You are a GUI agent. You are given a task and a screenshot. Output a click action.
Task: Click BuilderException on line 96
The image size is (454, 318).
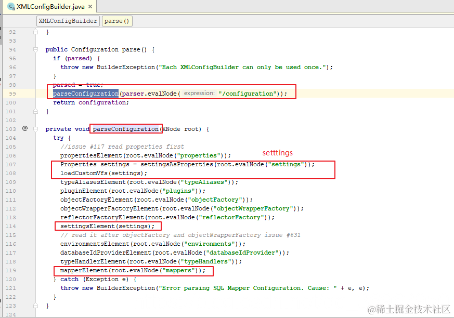click(x=126, y=67)
